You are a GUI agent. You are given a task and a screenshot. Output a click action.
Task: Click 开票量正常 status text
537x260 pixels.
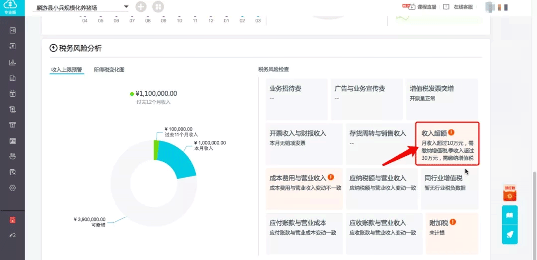pos(422,98)
